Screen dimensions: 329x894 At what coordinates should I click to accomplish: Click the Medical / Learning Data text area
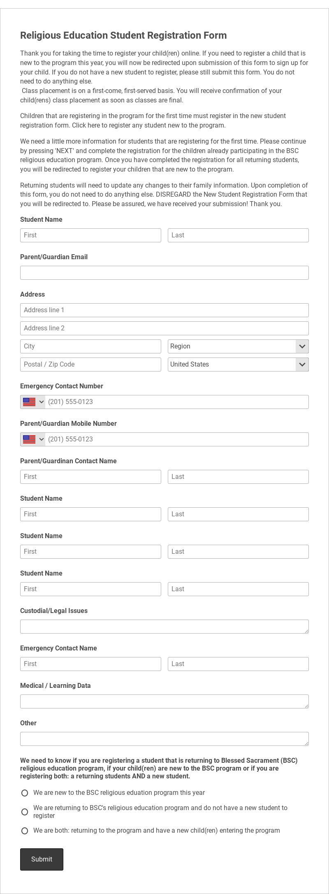[164, 701]
